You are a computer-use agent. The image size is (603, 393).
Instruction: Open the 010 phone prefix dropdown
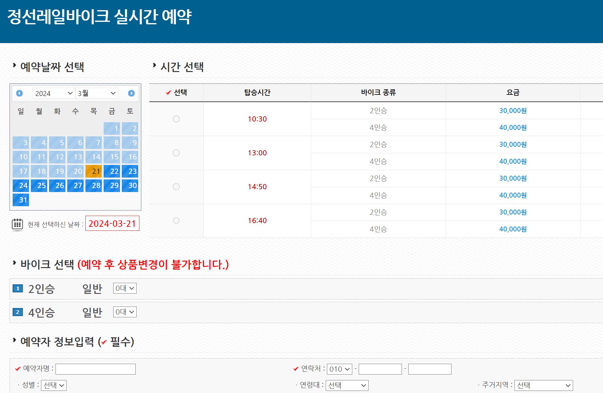339,369
